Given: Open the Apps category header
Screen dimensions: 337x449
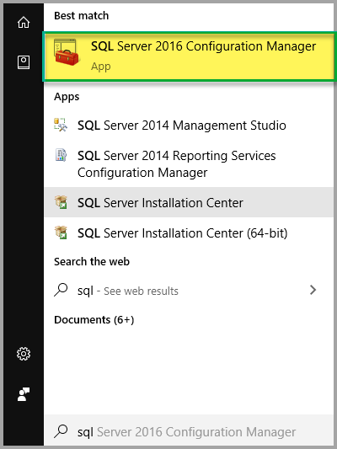Looking at the screenshot, I should (67, 97).
